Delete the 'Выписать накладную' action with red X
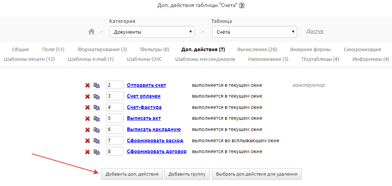This screenshot has width=392, height=186. (88, 129)
